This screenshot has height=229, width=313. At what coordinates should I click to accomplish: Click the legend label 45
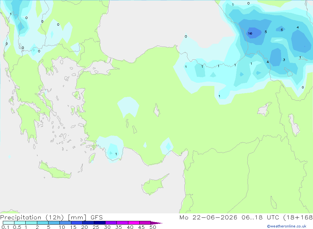141,227
